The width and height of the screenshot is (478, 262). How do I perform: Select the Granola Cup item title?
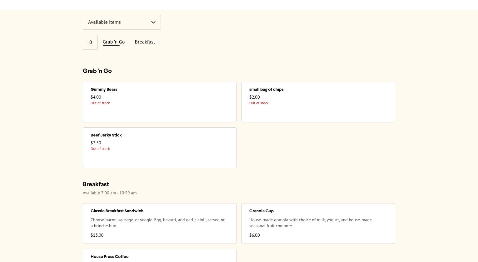coord(261,211)
